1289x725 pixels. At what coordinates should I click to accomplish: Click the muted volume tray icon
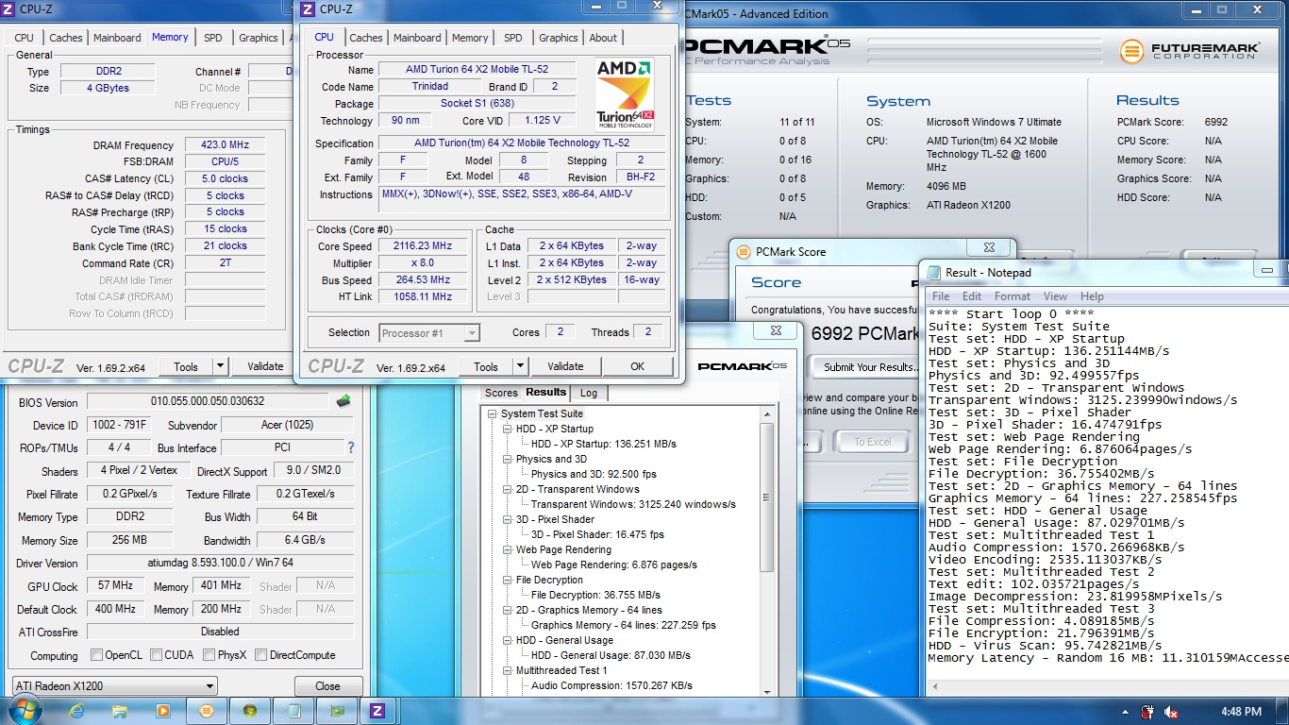click(x=1171, y=712)
